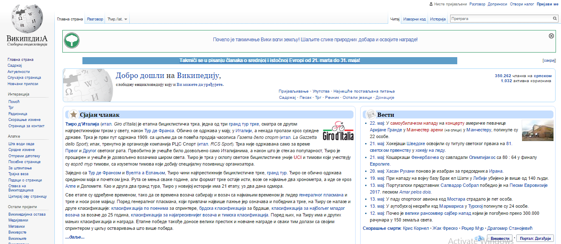Click the 350.262 article count

tap(503, 76)
